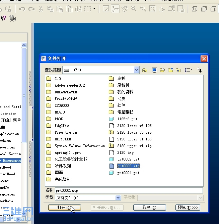Select file prt0004.prt
This screenshot has height=224, width=219.
[x=128, y=173]
